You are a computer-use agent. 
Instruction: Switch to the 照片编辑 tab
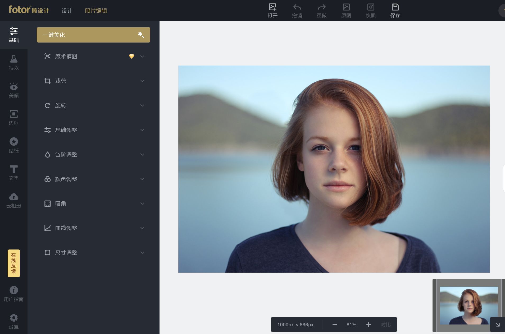(96, 11)
